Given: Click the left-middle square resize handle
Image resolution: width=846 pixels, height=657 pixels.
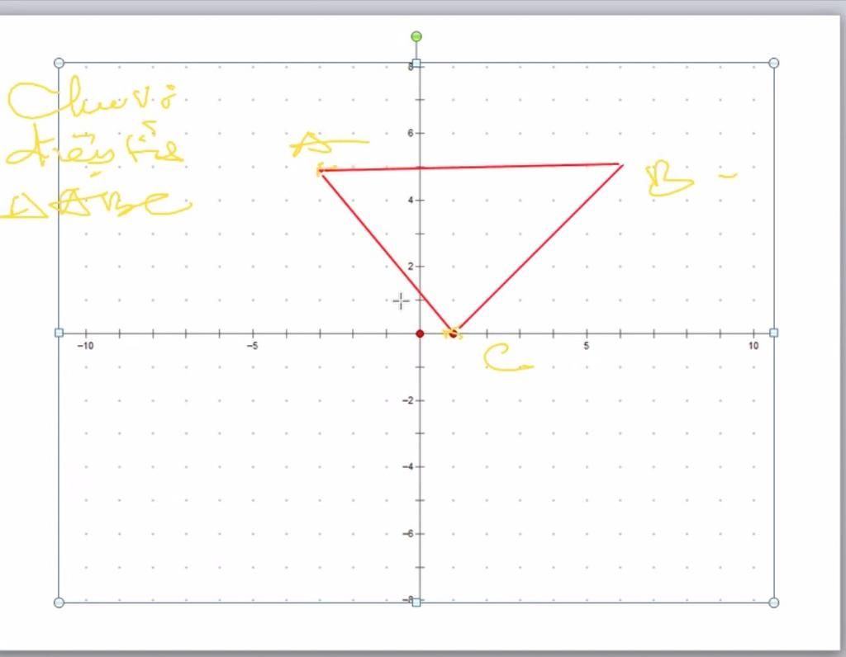Looking at the screenshot, I should (x=59, y=333).
